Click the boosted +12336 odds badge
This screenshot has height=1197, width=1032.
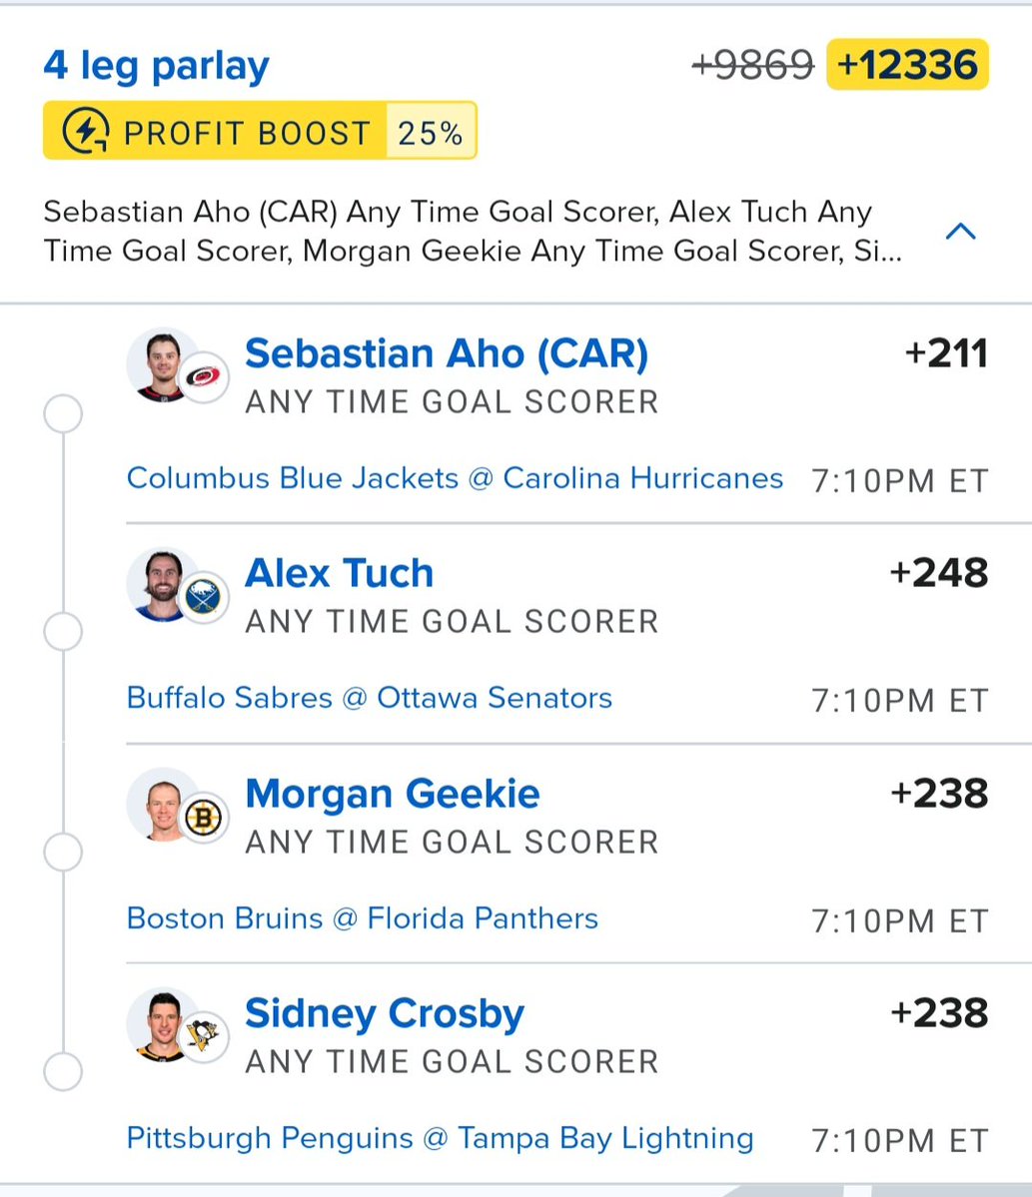(x=907, y=66)
